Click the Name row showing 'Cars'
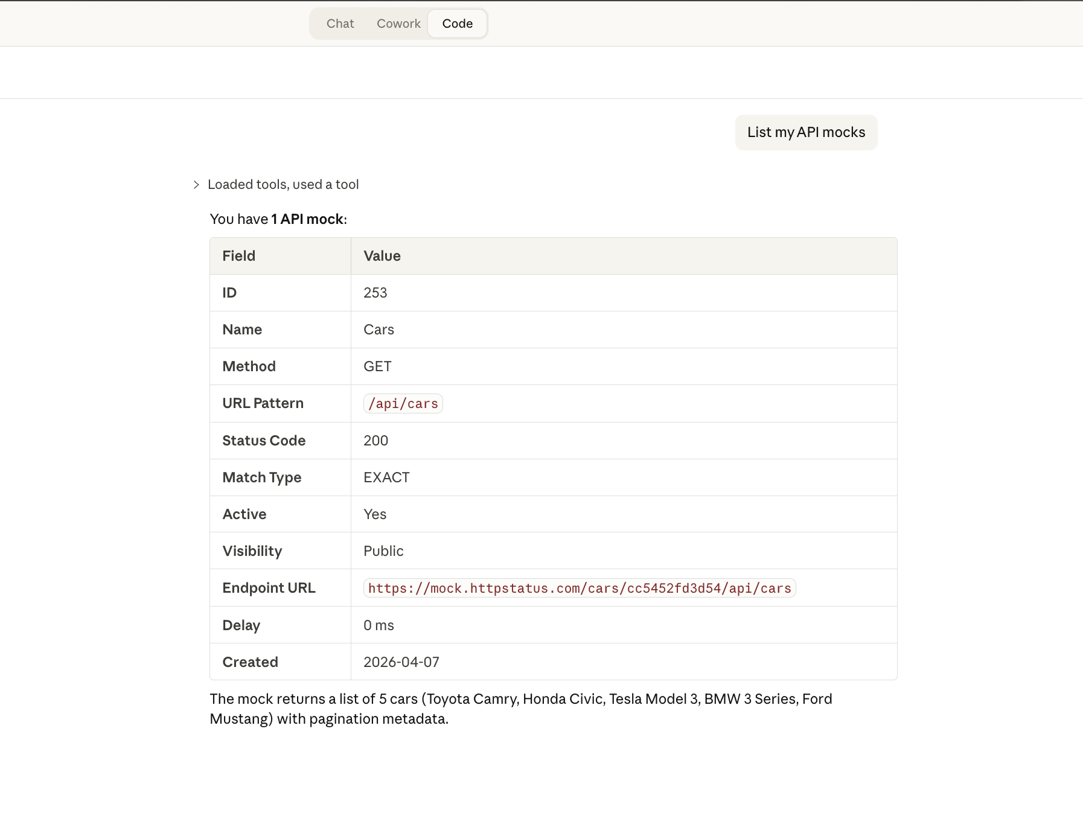The height and width of the screenshot is (839, 1083). coord(379,330)
